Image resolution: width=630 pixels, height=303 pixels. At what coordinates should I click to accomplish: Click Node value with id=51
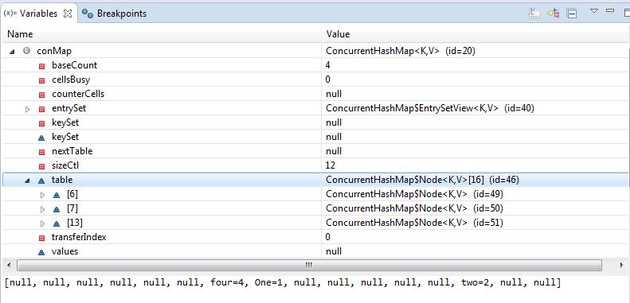[x=414, y=223]
